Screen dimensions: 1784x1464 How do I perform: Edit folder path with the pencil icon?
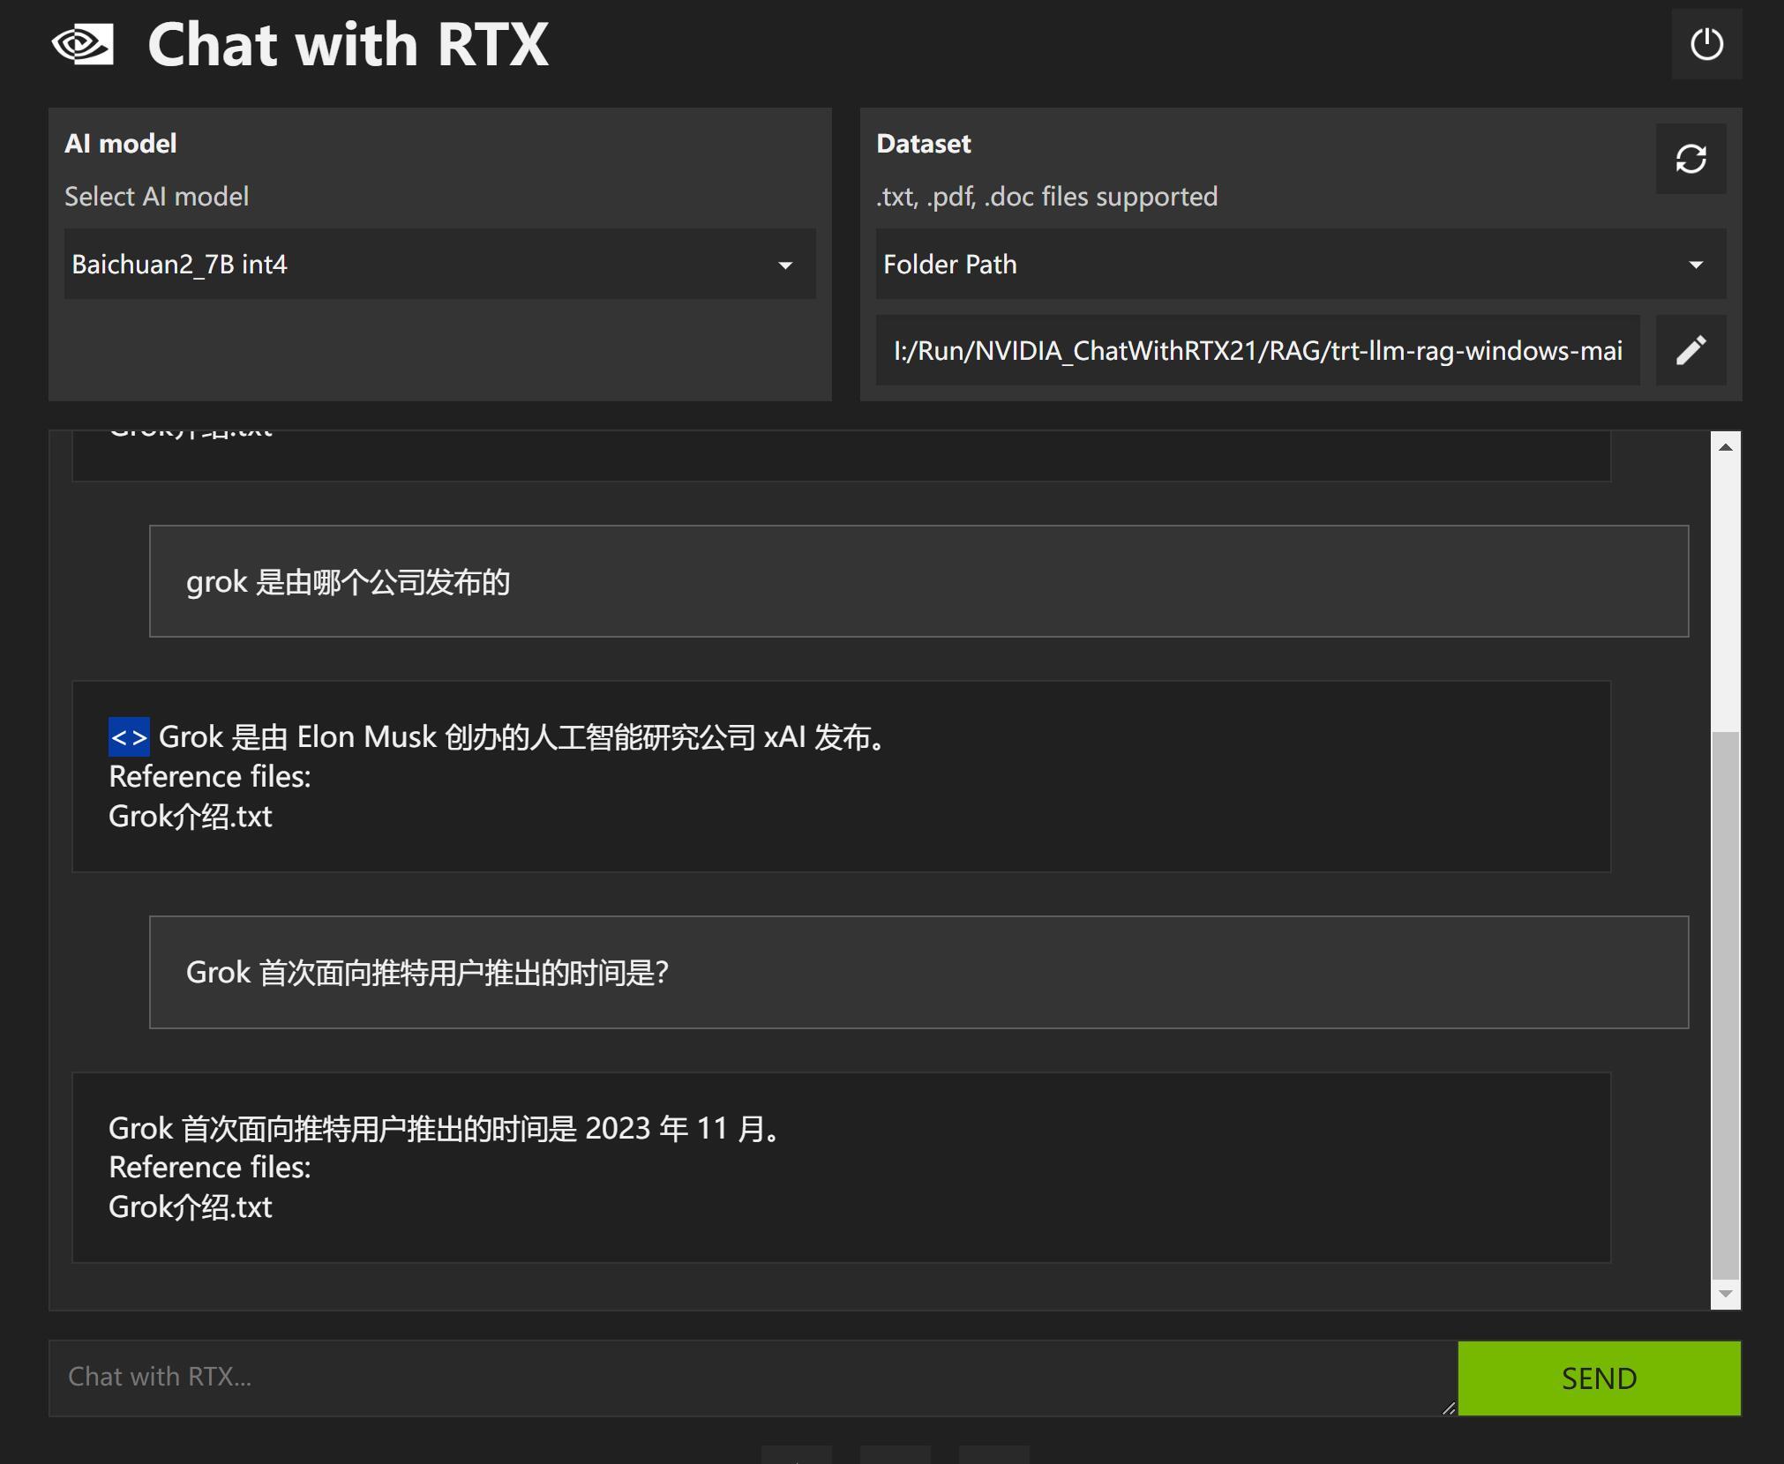(x=1690, y=350)
